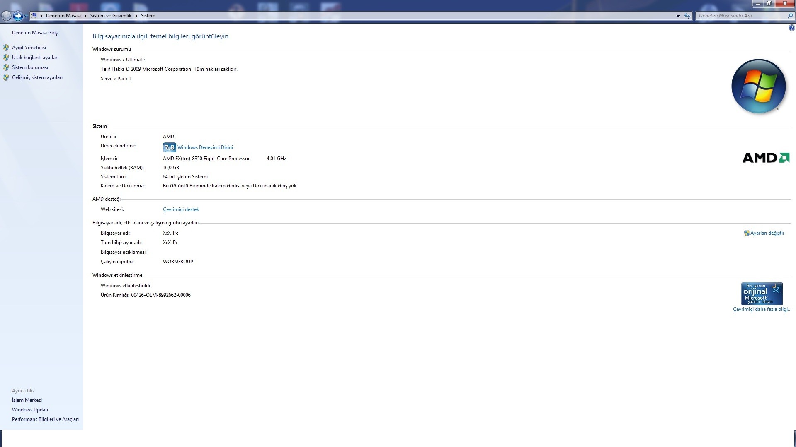Click the 4.01 GHz processor speed
796x447 pixels.
tap(276, 159)
